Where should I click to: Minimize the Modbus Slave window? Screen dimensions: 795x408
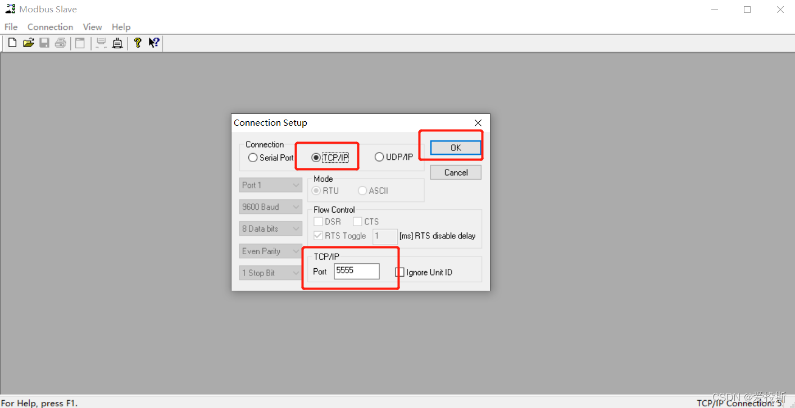pos(715,10)
